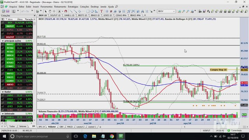Set periodicity to annual (A)
This screenshot has height=140, width=249.
[246, 11]
